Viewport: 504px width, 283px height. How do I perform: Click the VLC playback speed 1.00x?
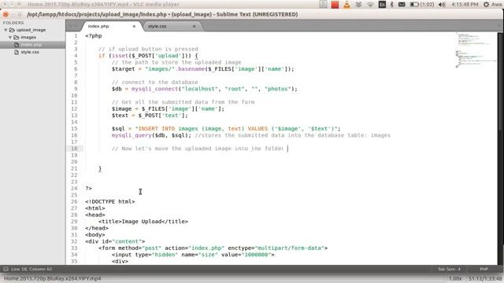[x=455, y=278]
